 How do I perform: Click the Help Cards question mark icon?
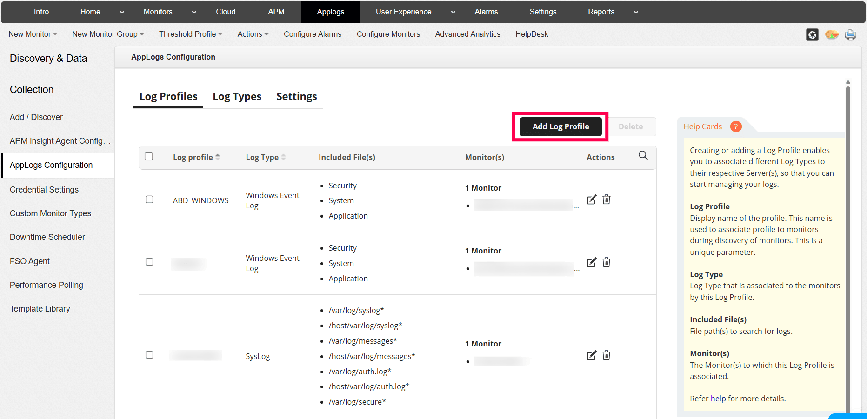[x=736, y=126]
